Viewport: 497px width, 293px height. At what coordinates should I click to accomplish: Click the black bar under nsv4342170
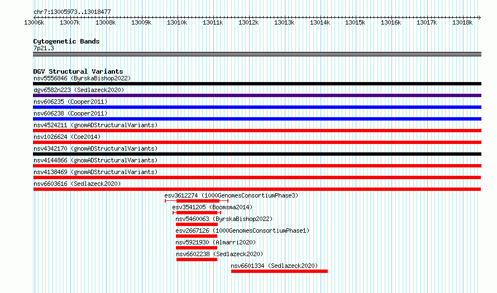[257, 154]
